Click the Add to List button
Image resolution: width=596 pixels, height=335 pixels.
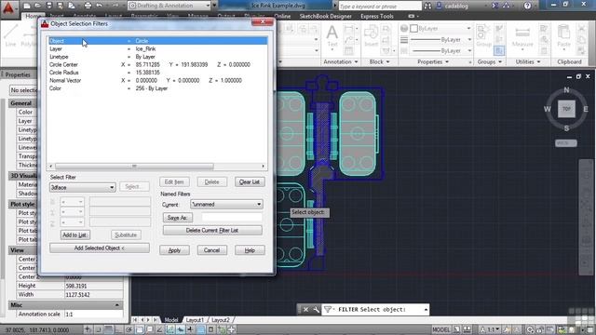(x=75, y=235)
